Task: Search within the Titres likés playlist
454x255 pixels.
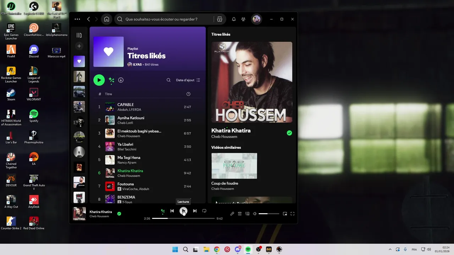Action: tap(168, 80)
